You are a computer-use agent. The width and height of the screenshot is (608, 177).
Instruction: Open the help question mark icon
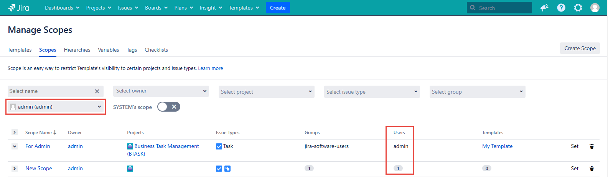pyautogui.click(x=561, y=8)
